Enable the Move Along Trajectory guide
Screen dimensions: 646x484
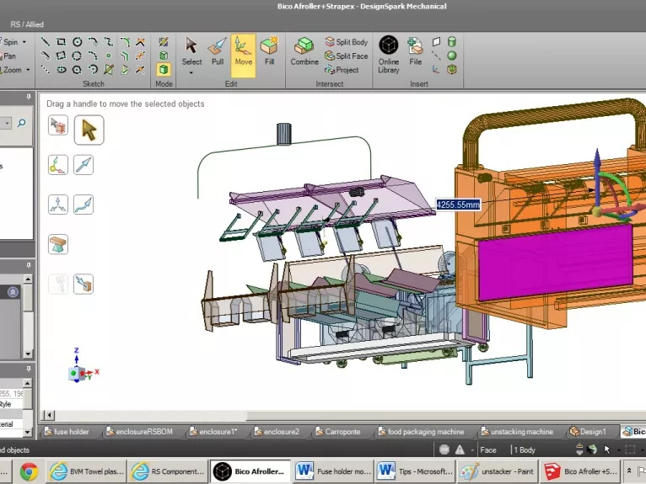coord(83,205)
